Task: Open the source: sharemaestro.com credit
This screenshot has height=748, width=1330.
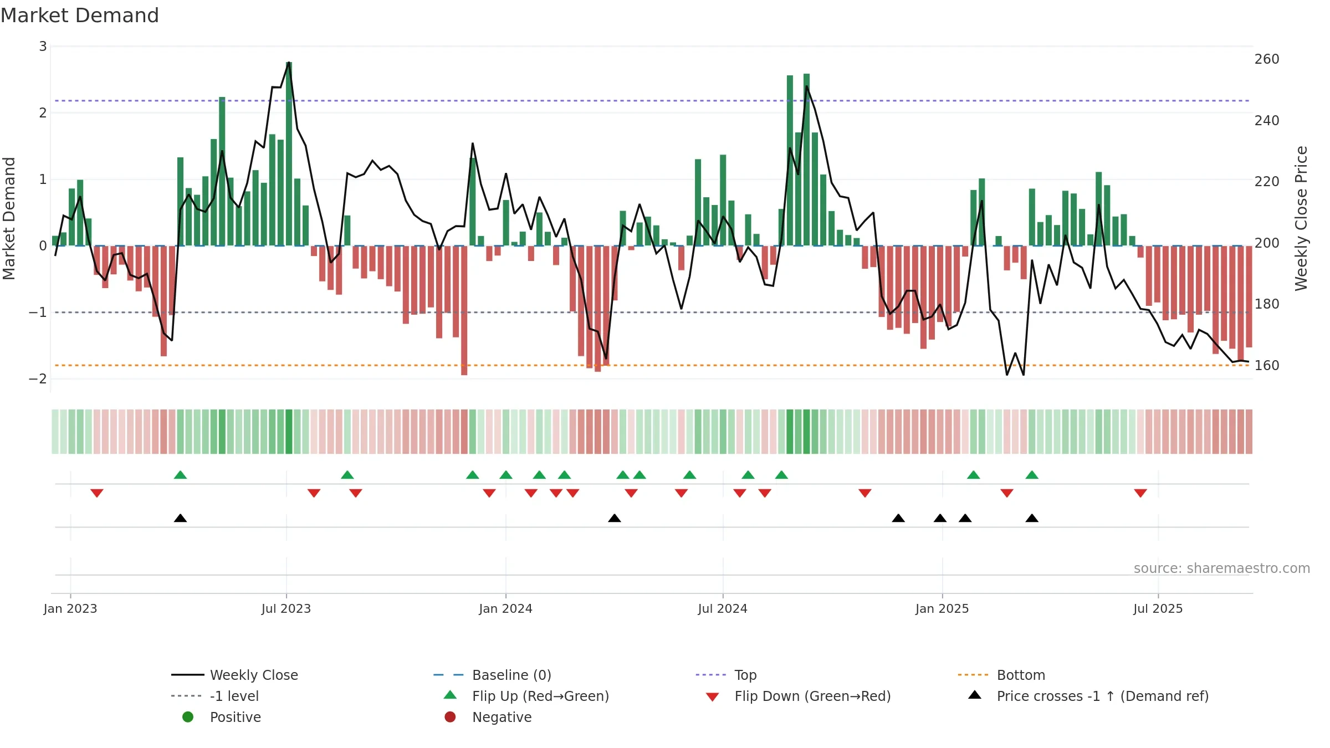Action: 1222,568
